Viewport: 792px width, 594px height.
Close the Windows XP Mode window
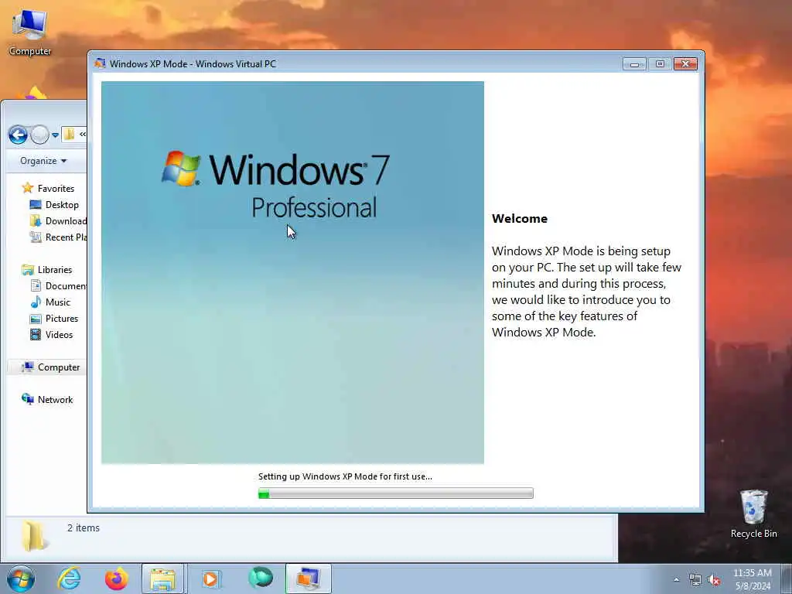pyautogui.click(x=685, y=64)
